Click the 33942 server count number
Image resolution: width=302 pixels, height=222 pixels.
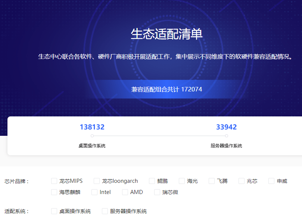(227, 127)
